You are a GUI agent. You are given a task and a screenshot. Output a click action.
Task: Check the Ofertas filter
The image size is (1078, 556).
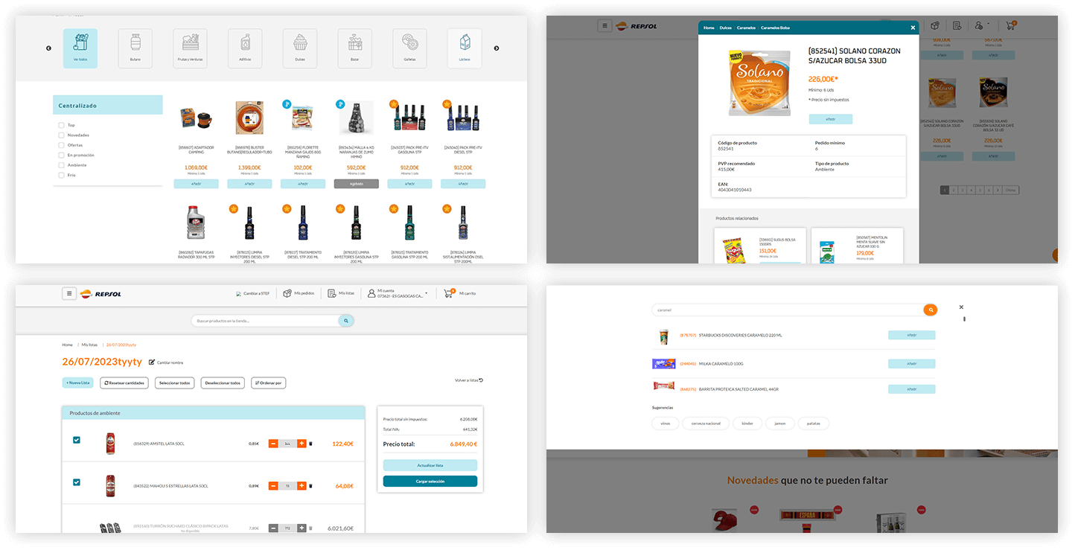pos(61,145)
